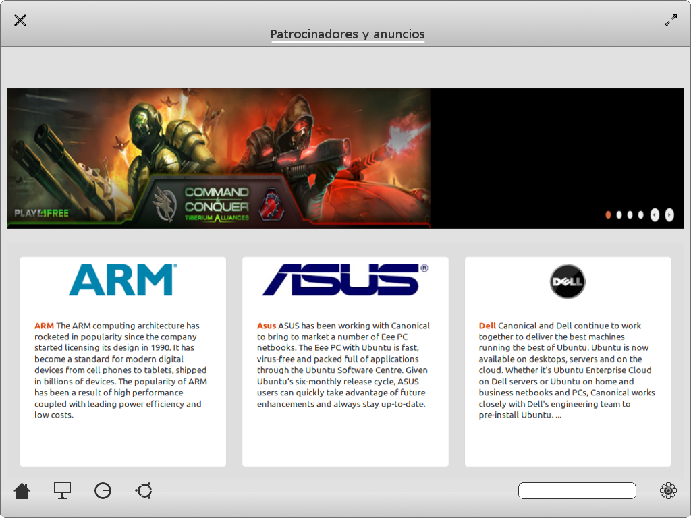Click the Ubuntu circle logo icon
The width and height of the screenshot is (691, 518).
point(144,491)
